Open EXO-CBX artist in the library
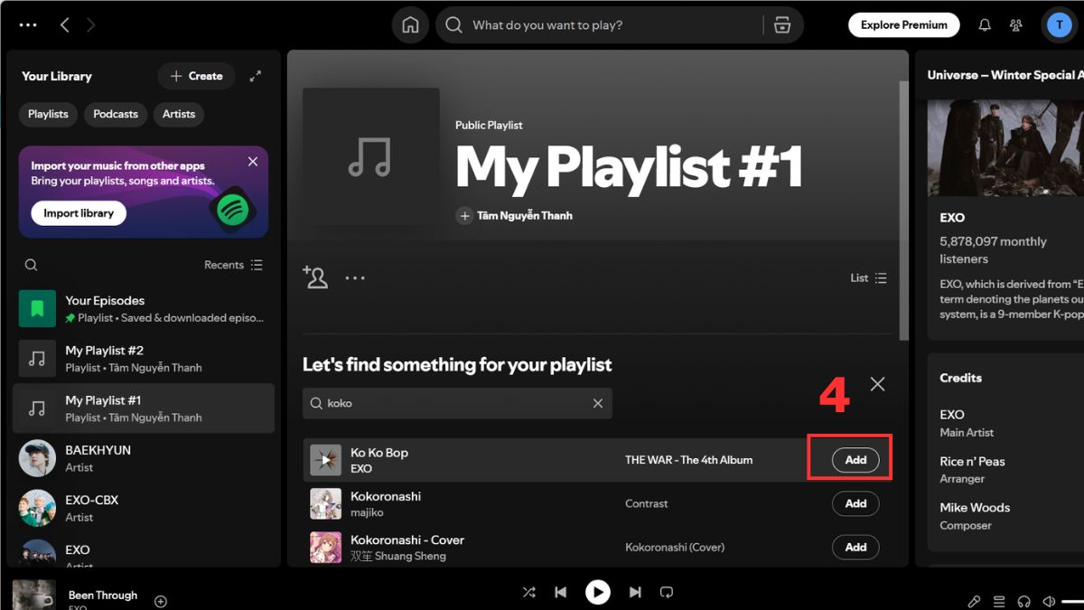 [144, 508]
